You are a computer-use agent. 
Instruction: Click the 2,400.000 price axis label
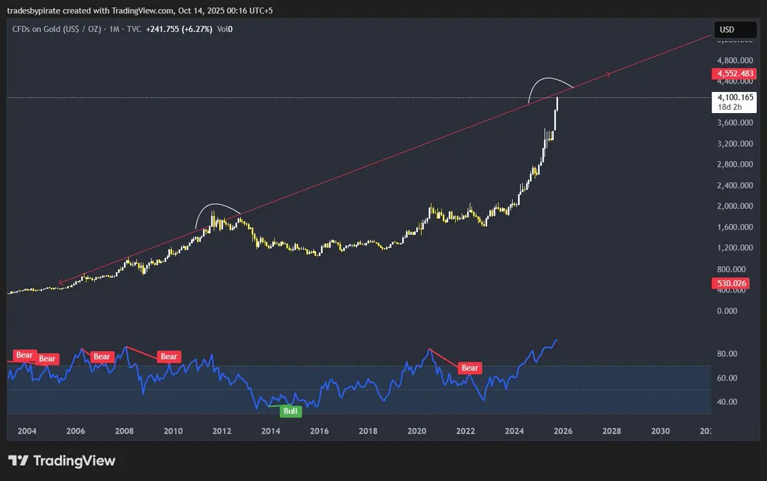click(x=736, y=186)
